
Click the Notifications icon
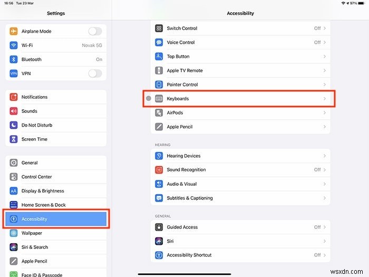(14, 97)
